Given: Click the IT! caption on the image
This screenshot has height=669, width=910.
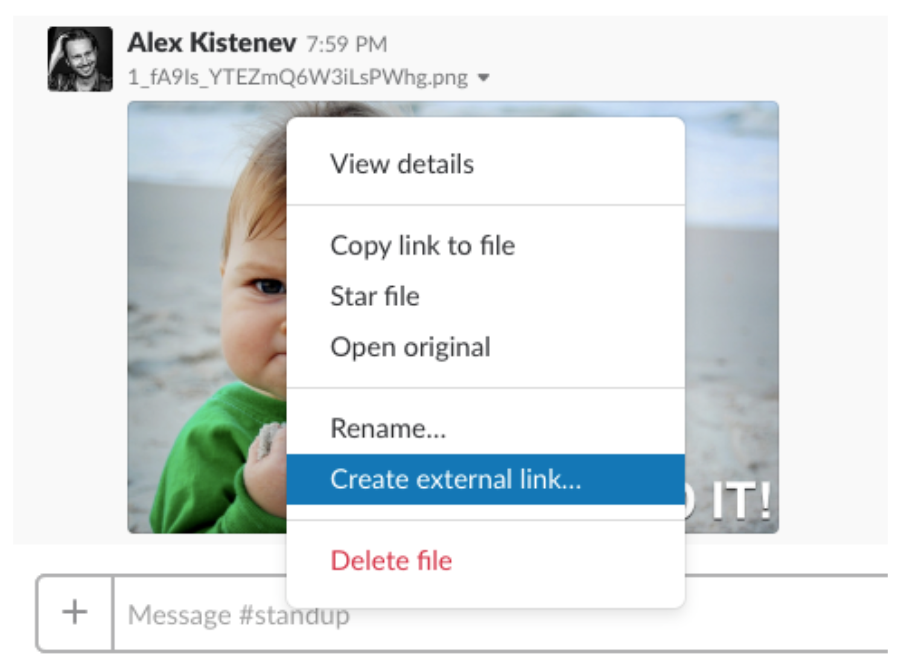Looking at the screenshot, I should [741, 501].
